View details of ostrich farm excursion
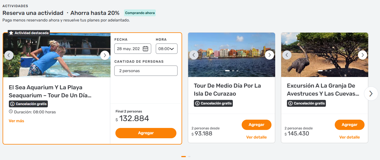380x160 pixels. point(349,137)
